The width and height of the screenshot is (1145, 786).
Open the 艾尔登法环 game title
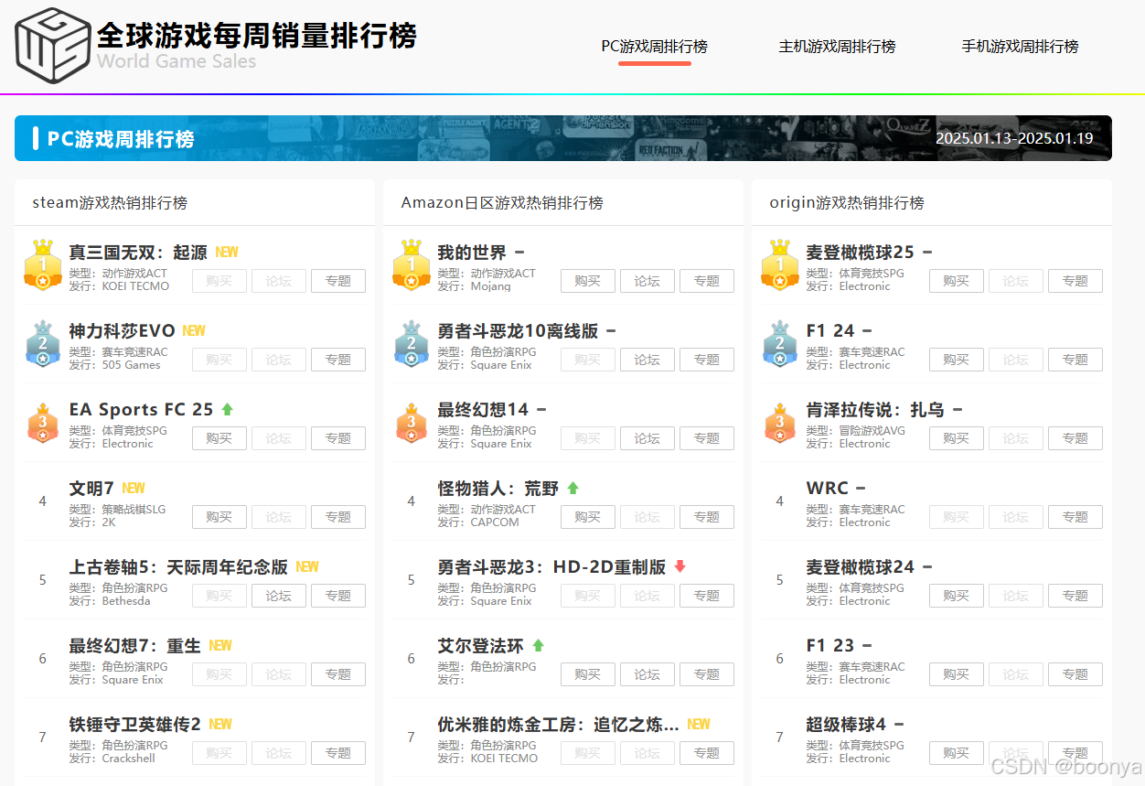pos(480,646)
